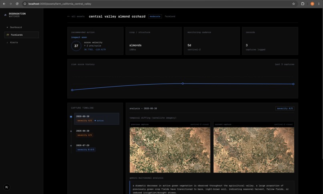
Task: Click the coordinates link 36.7783, -119.4179
Action: point(95,49)
